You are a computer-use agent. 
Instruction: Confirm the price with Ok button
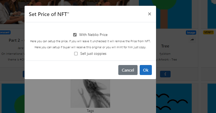(145, 70)
